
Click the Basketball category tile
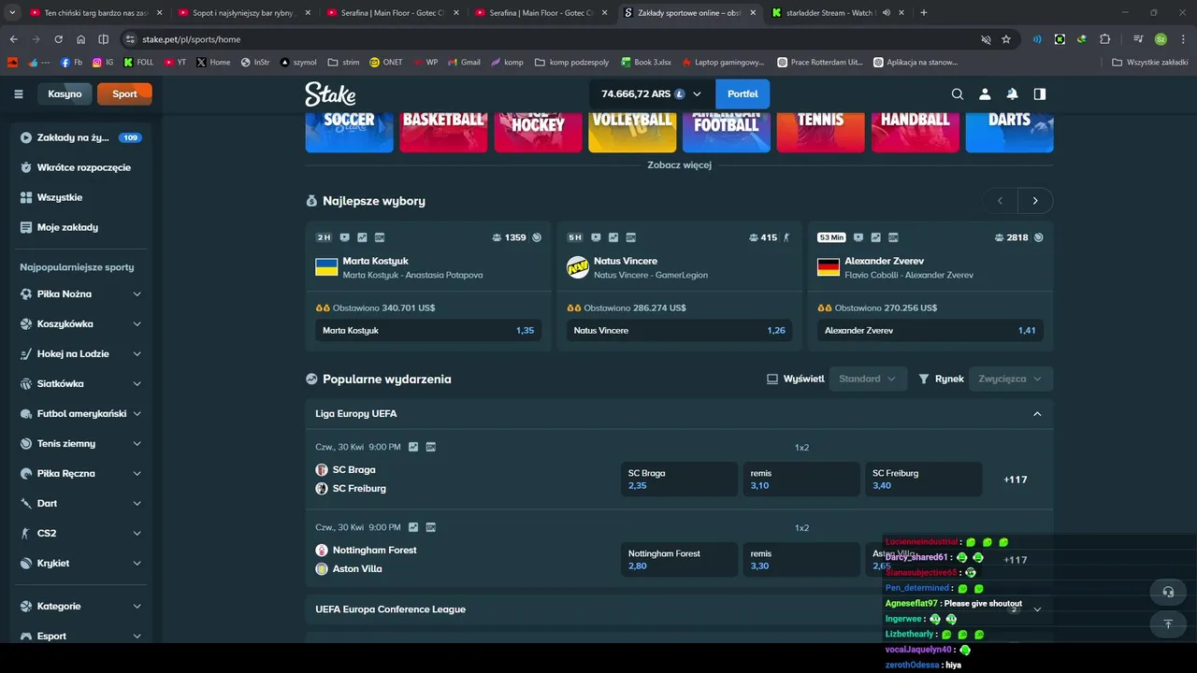click(x=443, y=132)
